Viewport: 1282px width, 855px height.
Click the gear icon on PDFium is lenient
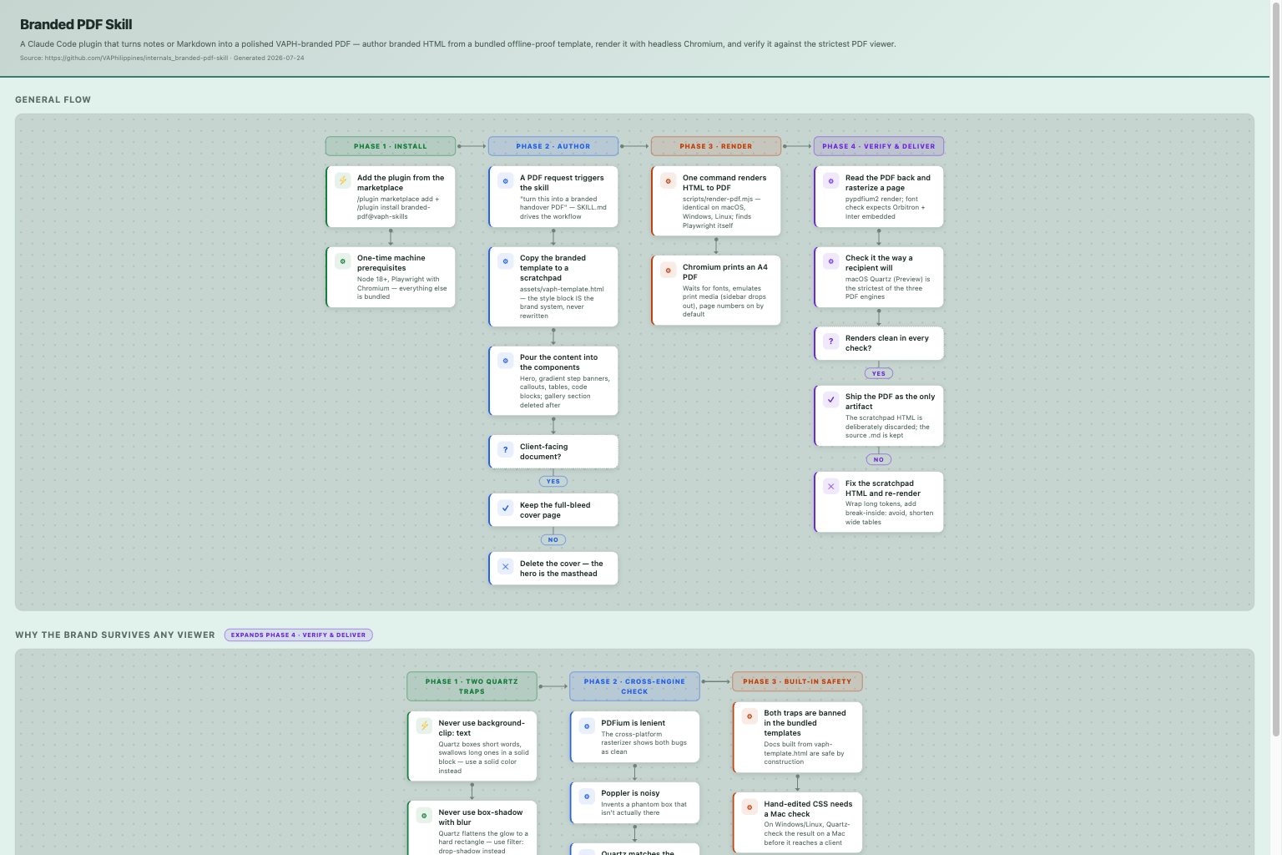point(587,726)
